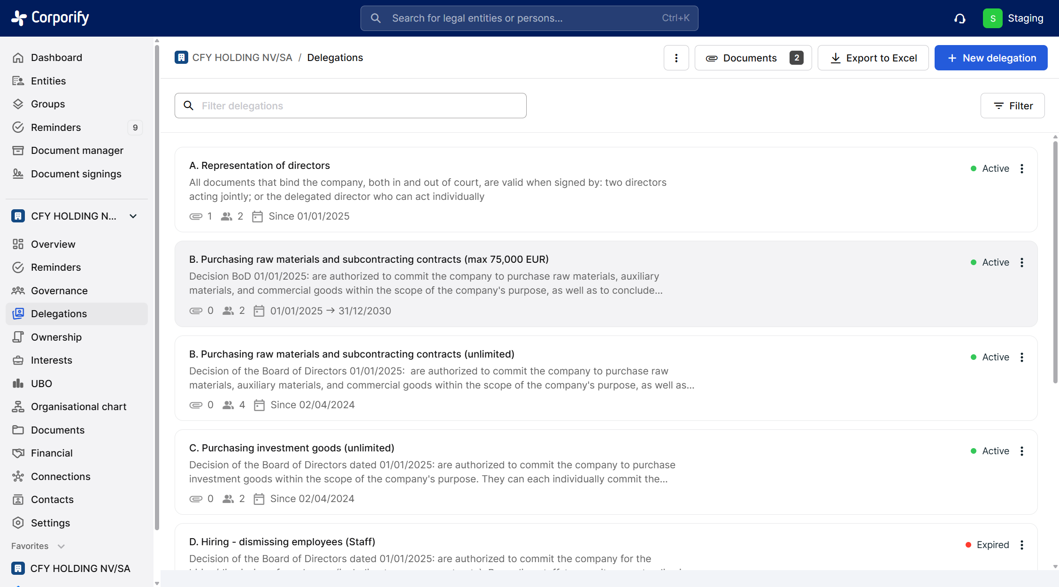Image resolution: width=1059 pixels, height=587 pixels.
Task: Export delegations to Excel
Action: tap(873, 58)
